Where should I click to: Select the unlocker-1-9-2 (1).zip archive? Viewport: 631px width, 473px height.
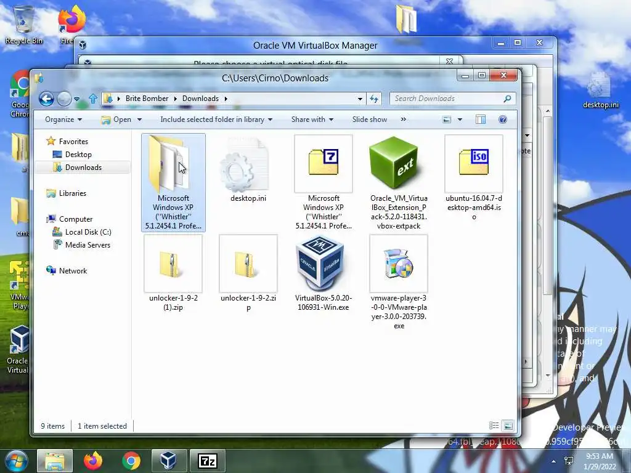coord(173,273)
